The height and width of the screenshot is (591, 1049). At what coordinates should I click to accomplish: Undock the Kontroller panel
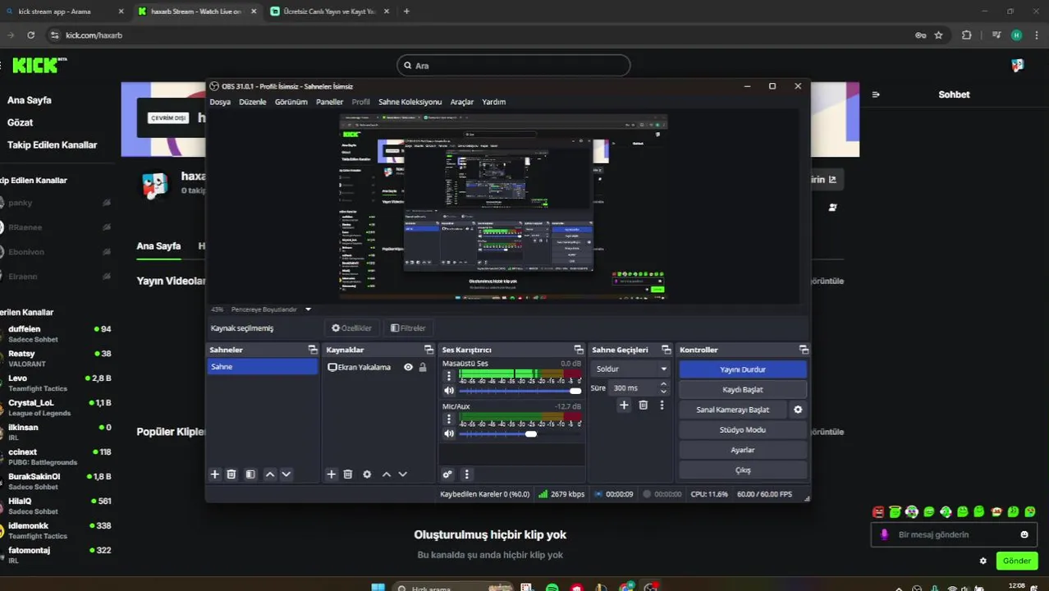[804, 350]
